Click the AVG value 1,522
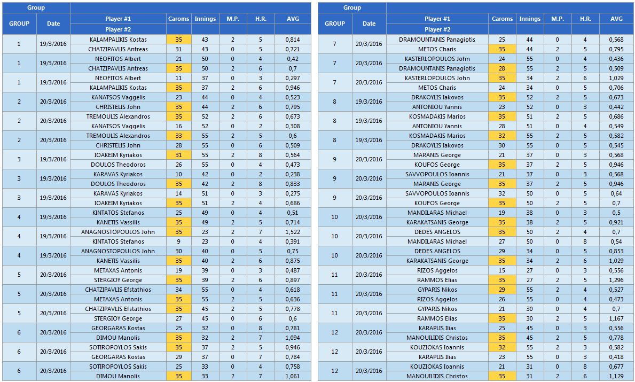The width and height of the screenshot is (635, 382). tap(292, 232)
